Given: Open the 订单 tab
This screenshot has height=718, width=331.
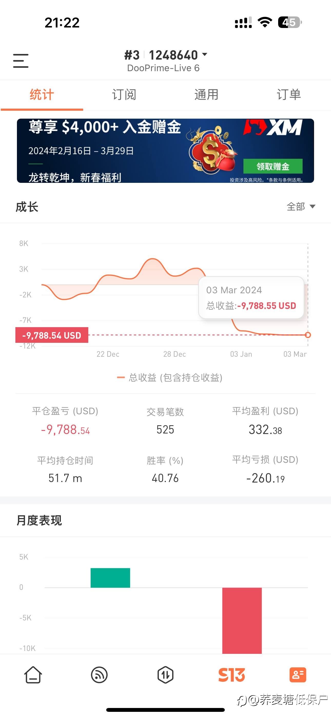Looking at the screenshot, I should click(x=289, y=95).
